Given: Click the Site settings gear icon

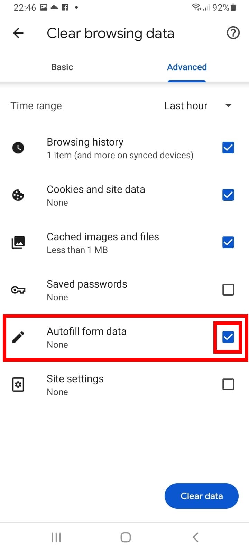Looking at the screenshot, I should tap(18, 384).
